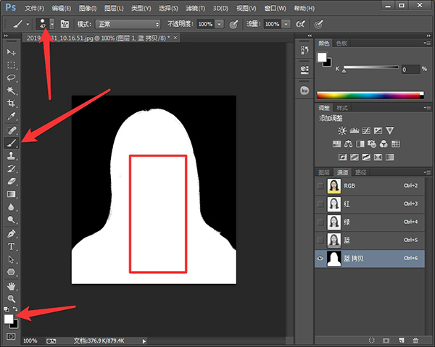Viewport: 435px width, 347px height.
Task: Hide the 蓝 拷贝 channel eye
Action: (321, 258)
